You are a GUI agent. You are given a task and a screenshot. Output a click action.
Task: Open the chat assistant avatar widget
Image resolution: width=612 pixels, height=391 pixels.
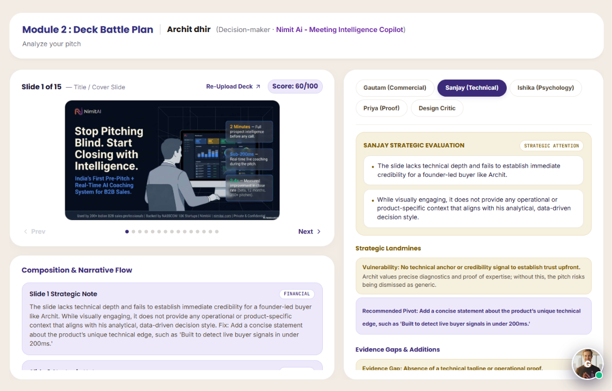point(588,364)
